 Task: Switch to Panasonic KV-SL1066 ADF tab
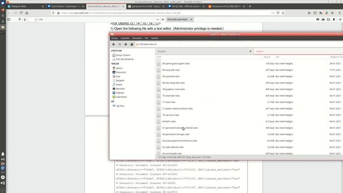(227, 6)
